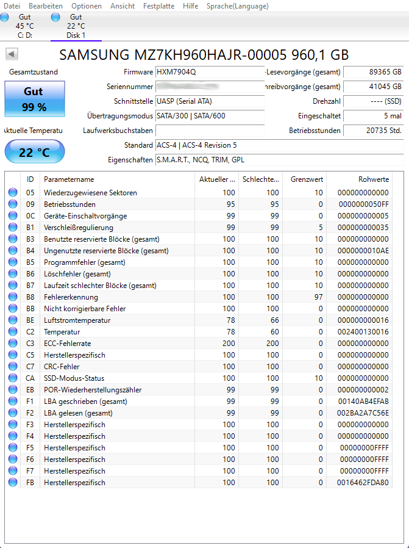Viewport: 409px width, 548px height.
Task: Click the Firmware field HXM7904Q
Action: (x=210, y=72)
